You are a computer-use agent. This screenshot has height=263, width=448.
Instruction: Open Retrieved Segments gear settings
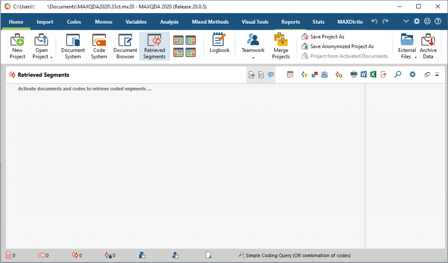[413, 75]
